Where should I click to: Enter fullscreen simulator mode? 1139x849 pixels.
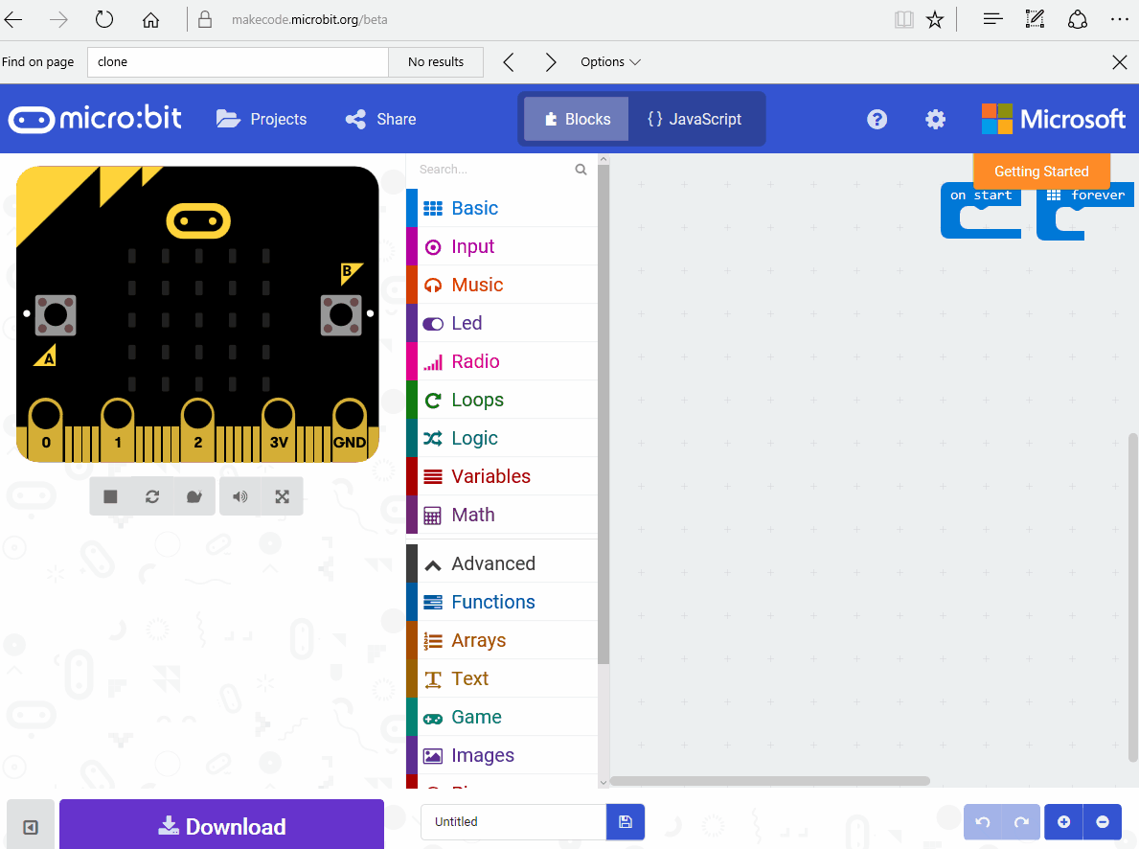coord(282,496)
